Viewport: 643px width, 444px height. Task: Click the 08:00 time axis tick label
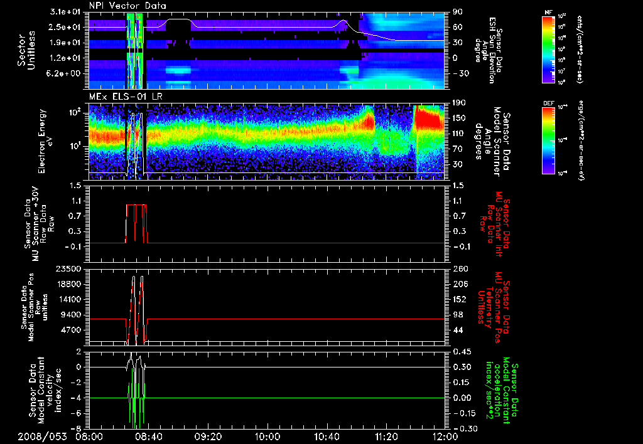(x=89, y=436)
